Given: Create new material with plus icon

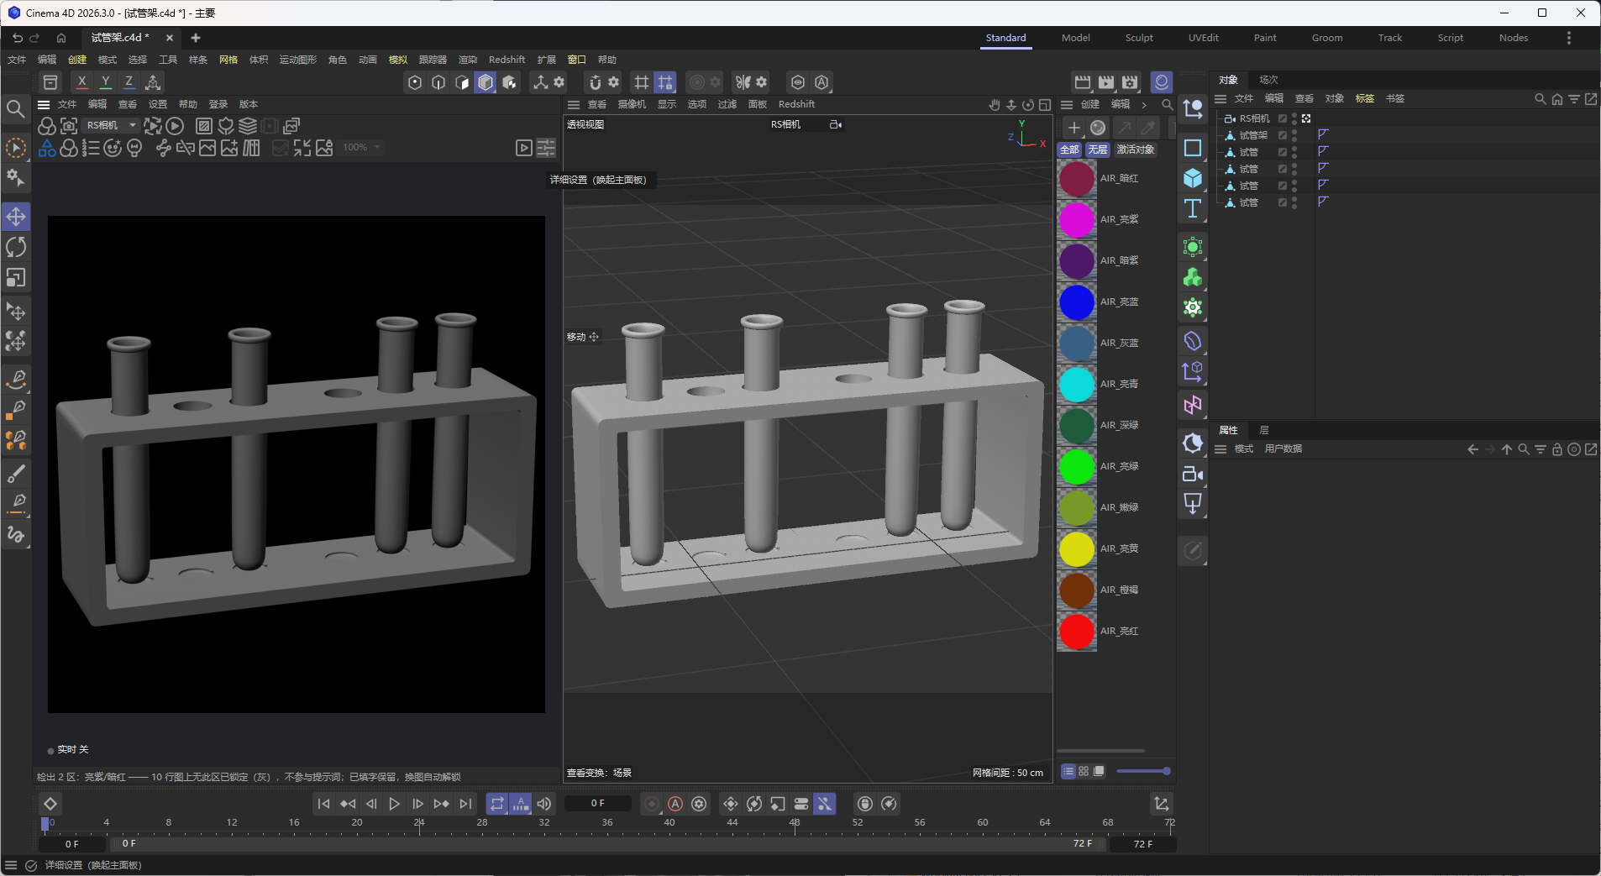Looking at the screenshot, I should point(1073,128).
